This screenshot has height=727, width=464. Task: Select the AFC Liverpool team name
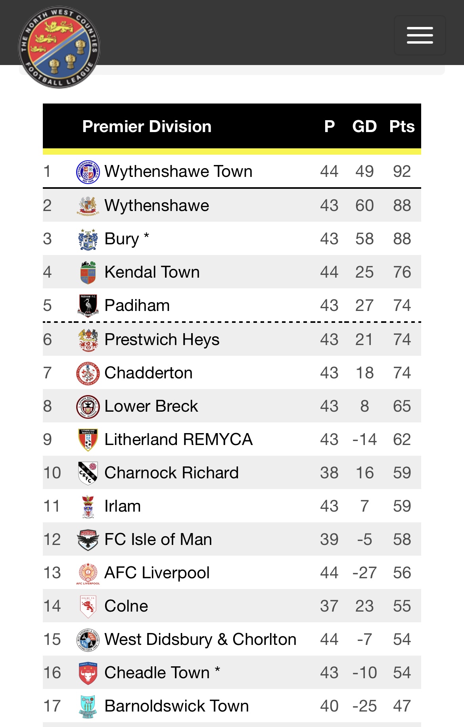point(157,573)
